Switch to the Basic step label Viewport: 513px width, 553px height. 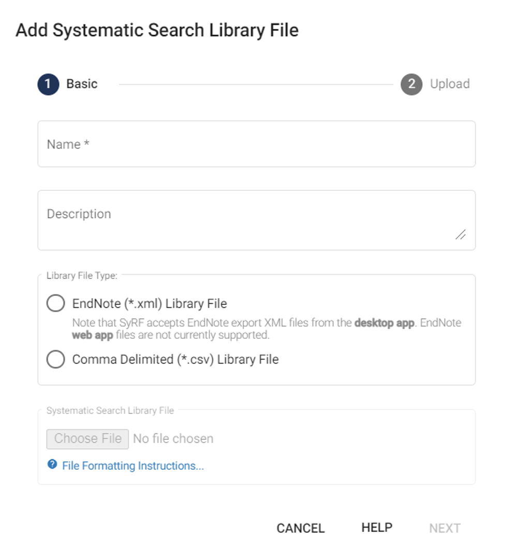(x=82, y=84)
